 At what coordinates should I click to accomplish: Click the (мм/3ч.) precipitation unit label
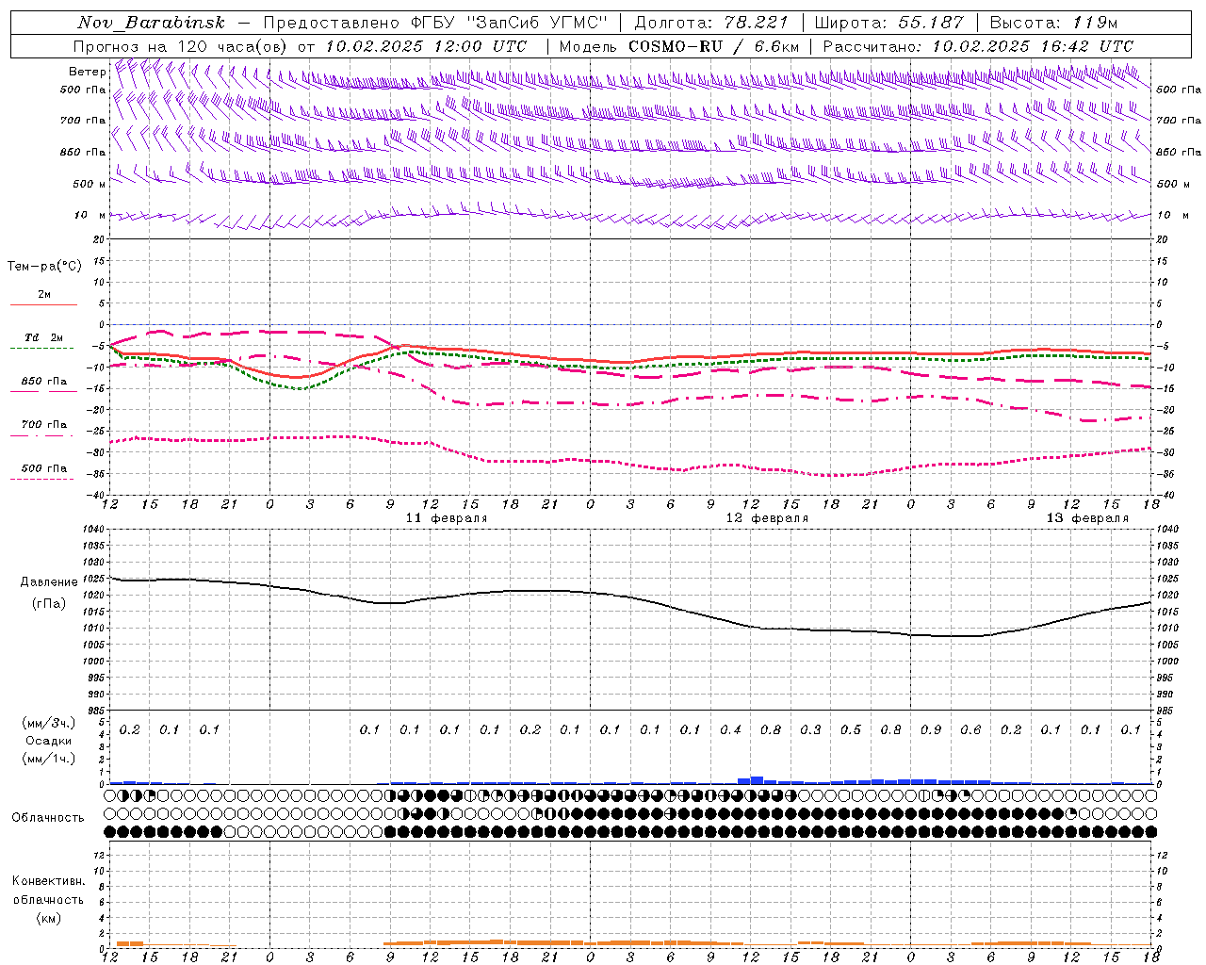(x=49, y=723)
